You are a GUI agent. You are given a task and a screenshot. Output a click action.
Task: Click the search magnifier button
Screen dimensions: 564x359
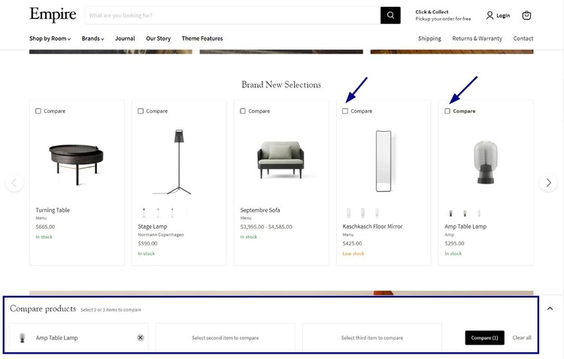click(390, 15)
